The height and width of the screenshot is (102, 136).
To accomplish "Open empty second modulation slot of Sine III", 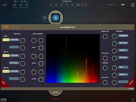I will (14, 78).
